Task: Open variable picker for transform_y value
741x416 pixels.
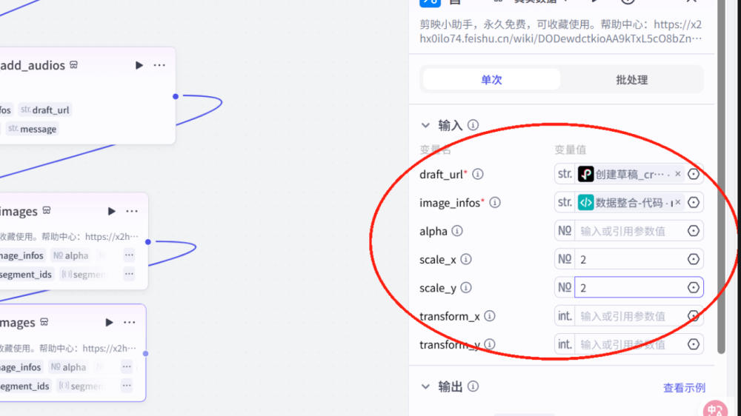Action: click(694, 343)
